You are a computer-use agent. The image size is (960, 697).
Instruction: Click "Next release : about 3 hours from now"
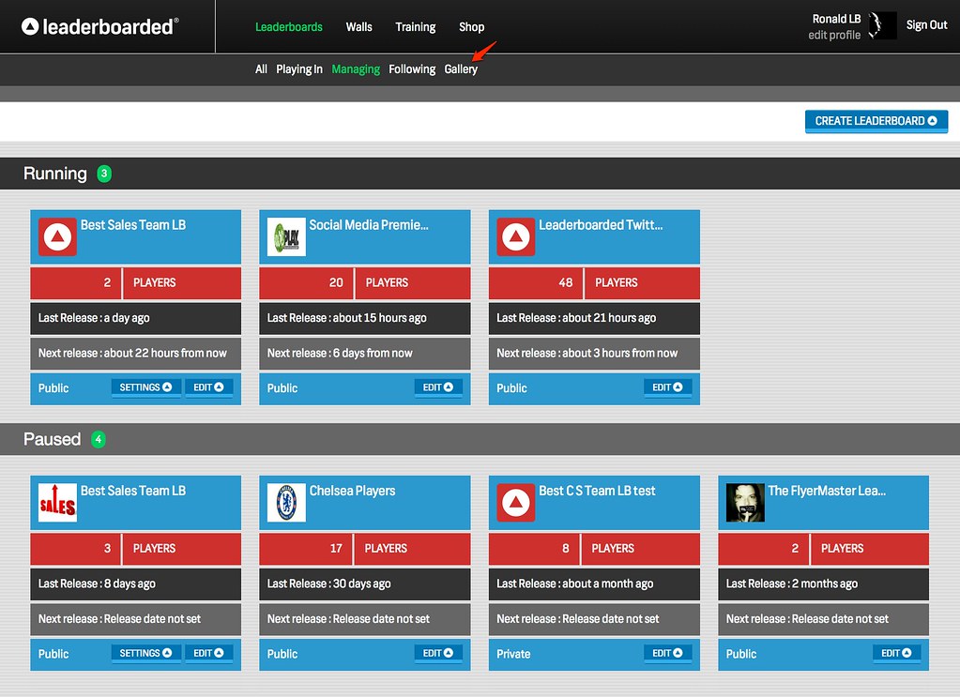click(x=587, y=353)
